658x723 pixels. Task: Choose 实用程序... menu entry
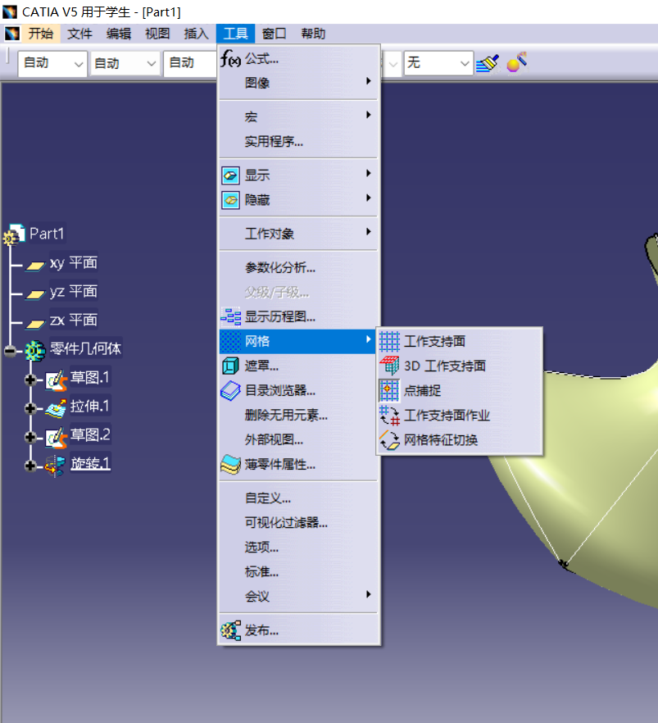coord(298,142)
